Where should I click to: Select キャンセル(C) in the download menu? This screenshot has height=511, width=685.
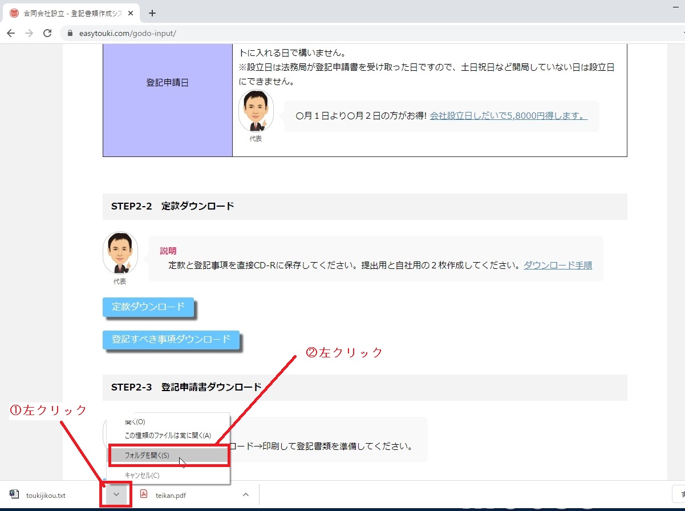(142, 475)
